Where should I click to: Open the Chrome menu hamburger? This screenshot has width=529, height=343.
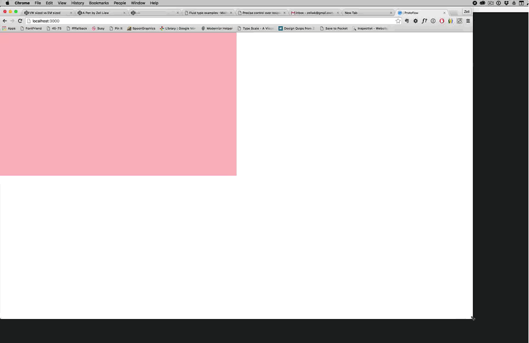[468, 21]
